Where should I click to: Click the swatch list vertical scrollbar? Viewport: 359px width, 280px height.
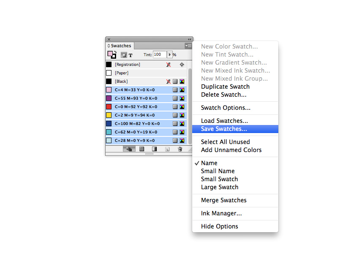coord(190,106)
